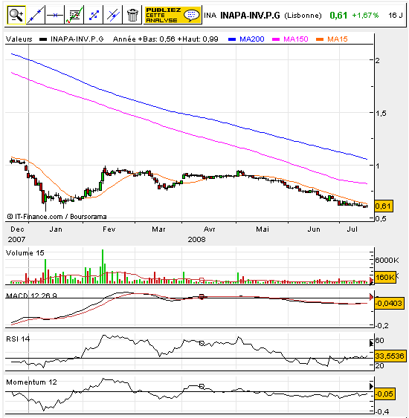Viewport: 409px width, 418px height.
Task: Select the horizontal line tool
Action: click(x=55, y=15)
